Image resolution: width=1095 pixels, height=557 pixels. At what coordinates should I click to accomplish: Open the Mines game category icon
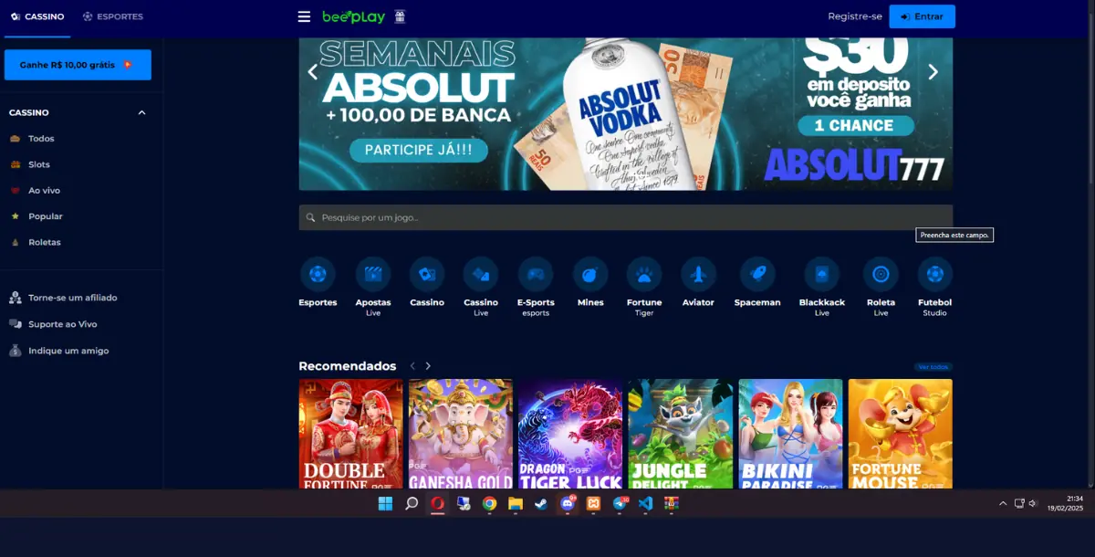tap(590, 274)
